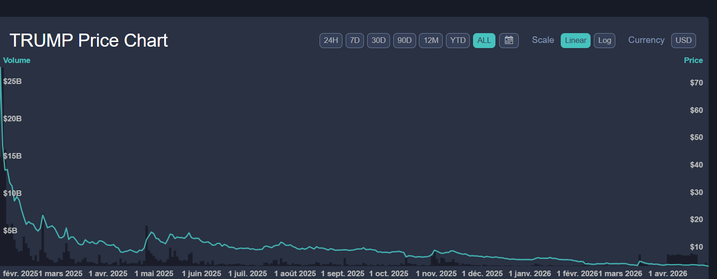Click the $10B volume tick label
The width and height of the screenshot is (717, 279).
pyautogui.click(x=13, y=193)
